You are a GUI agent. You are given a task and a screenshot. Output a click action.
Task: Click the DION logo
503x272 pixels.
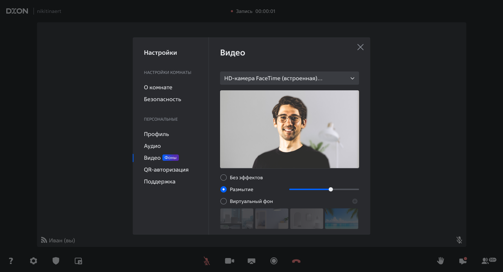17,11
